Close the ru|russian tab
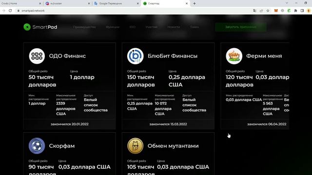 click(89, 3)
